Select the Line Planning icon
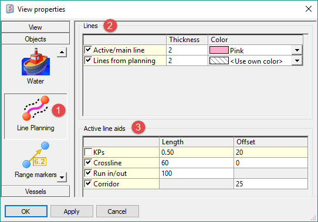The image size is (318, 222). [x=36, y=108]
